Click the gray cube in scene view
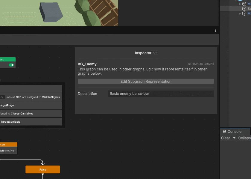Image resolution: width=251 pixels, height=179 pixels. tap(51, 12)
